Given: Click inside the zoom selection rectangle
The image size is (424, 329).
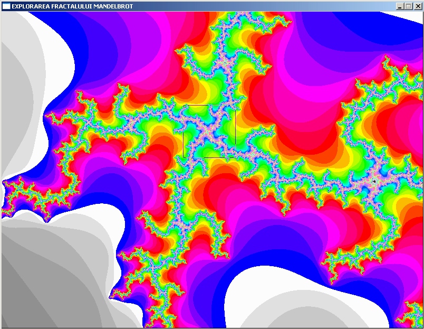Looking at the screenshot, I should (x=209, y=131).
